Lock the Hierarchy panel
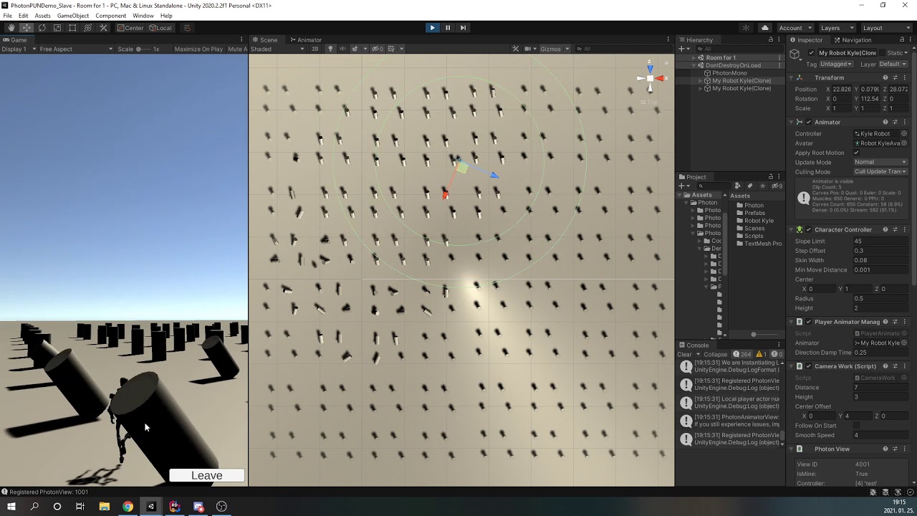Screen dimensions: 917x516 [771, 39]
